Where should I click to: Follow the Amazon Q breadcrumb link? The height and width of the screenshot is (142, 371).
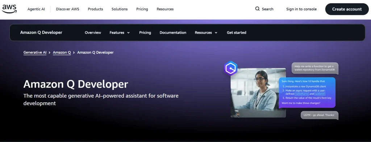pyautogui.click(x=62, y=52)
